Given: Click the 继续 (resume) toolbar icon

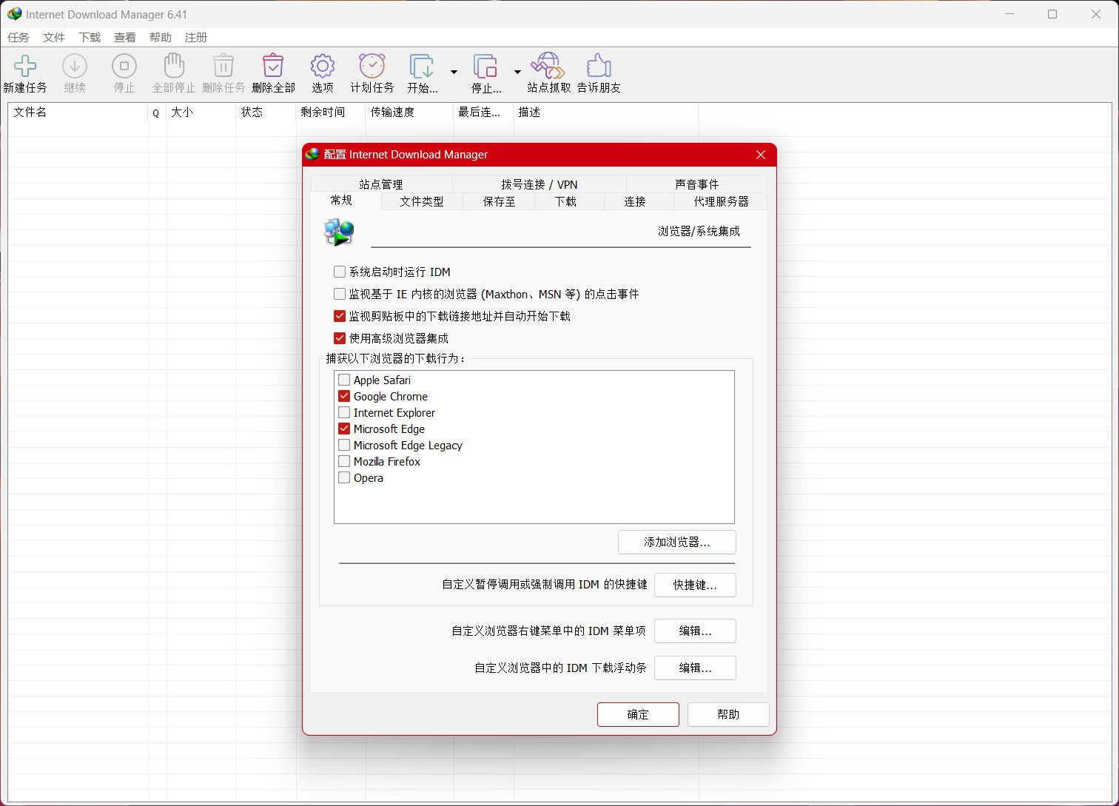Looking at the screenshot, I should coord(74,67).
